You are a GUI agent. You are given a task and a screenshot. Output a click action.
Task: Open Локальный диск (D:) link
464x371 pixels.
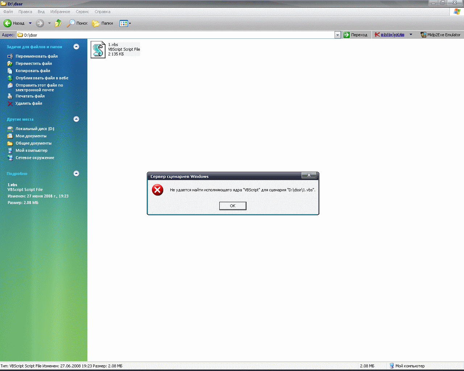point(35,129)
